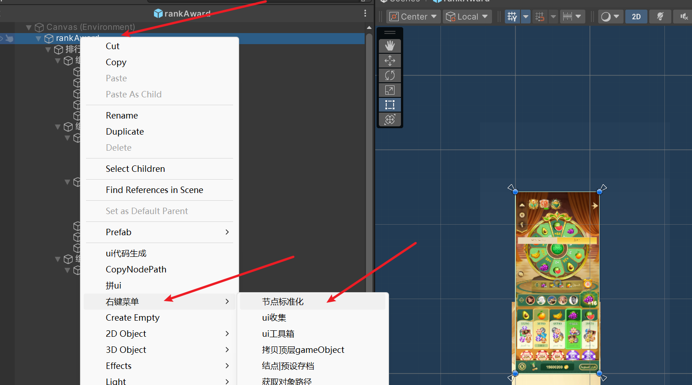The height and width of the screenshot is (385, 692).
Task: Open the Hierarchy panel three-dot options menu
Action: click(x=365, y=13)
